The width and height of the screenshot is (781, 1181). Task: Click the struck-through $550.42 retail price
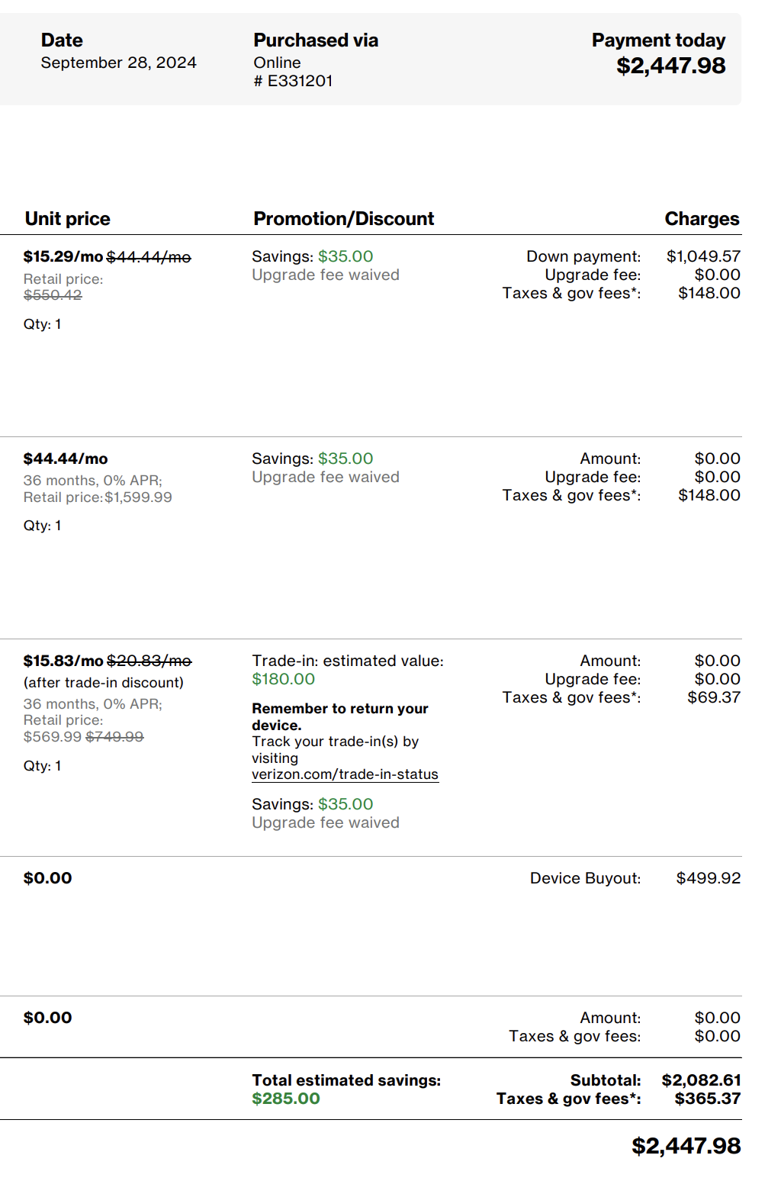pyautogui.click(x=53, y=295)
